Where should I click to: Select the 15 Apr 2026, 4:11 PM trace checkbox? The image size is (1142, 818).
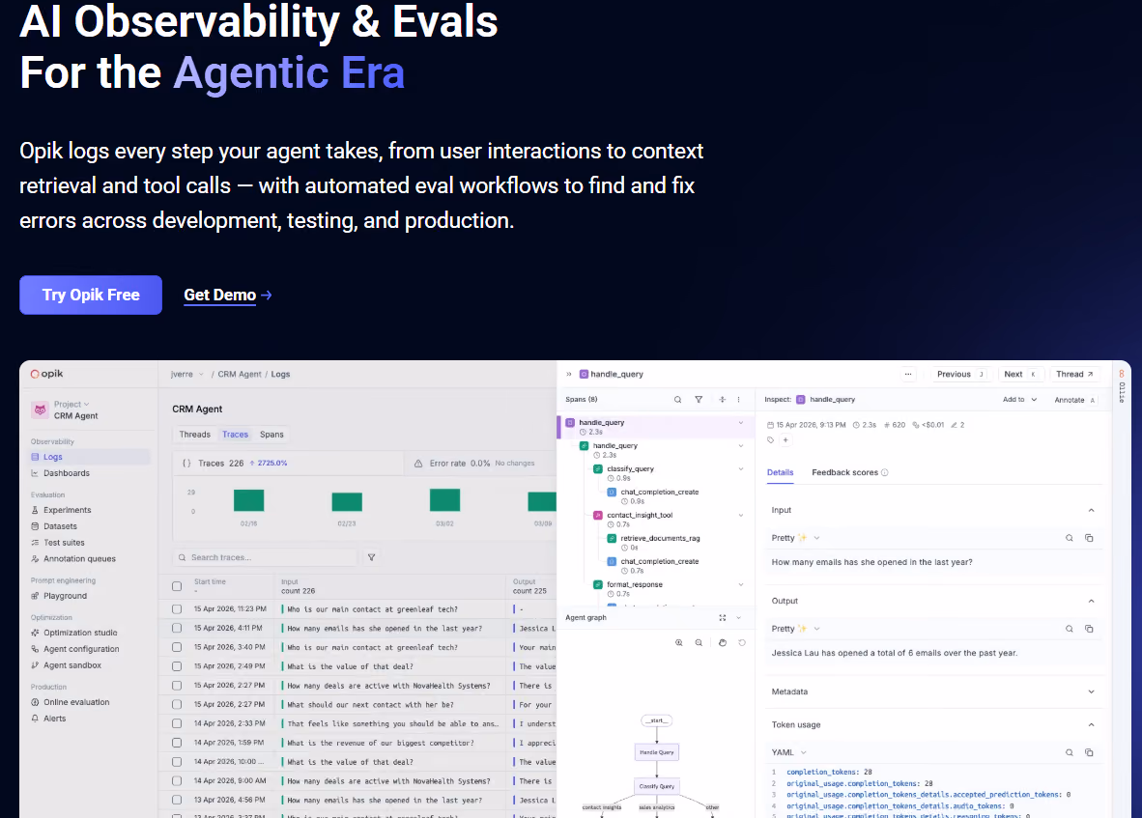pyautogui.click(x=177, y=628)
